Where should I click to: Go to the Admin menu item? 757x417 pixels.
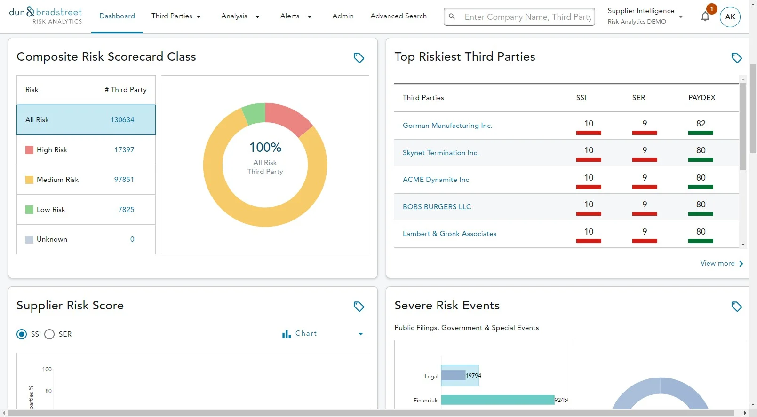(x=343, y=16)
